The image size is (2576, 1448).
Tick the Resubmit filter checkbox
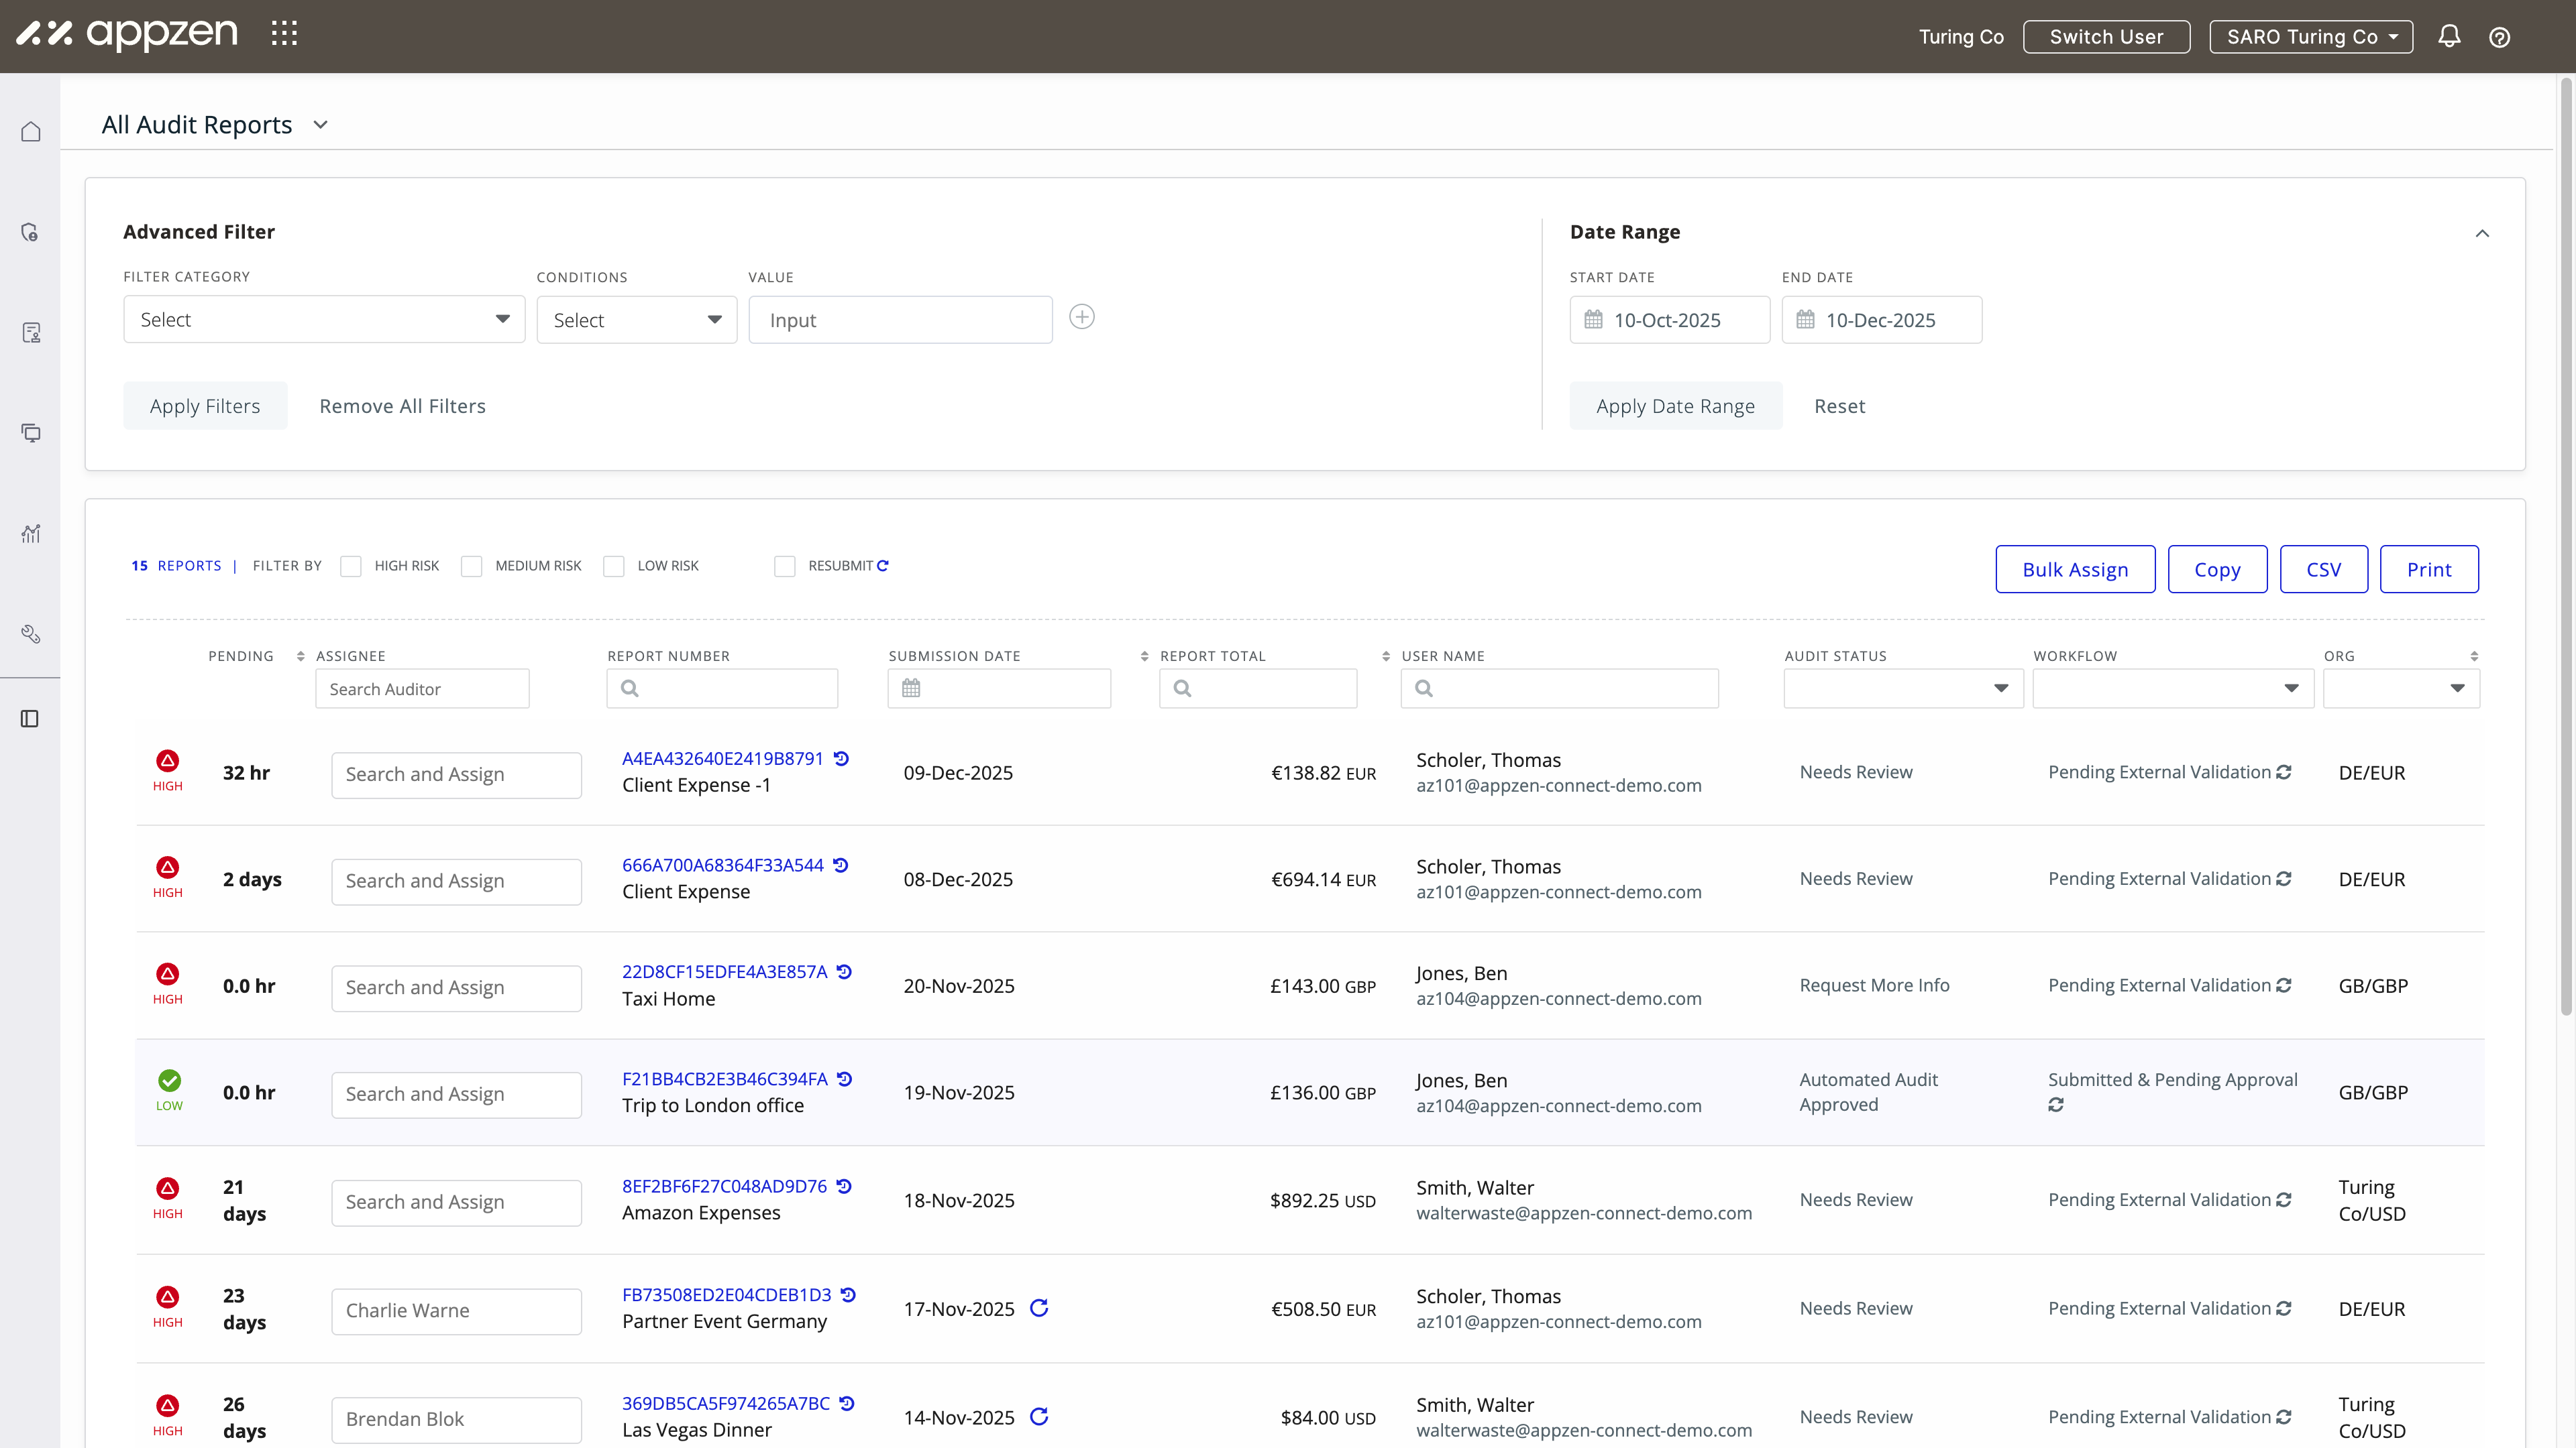pyautogui.click(x=785, y=566)
